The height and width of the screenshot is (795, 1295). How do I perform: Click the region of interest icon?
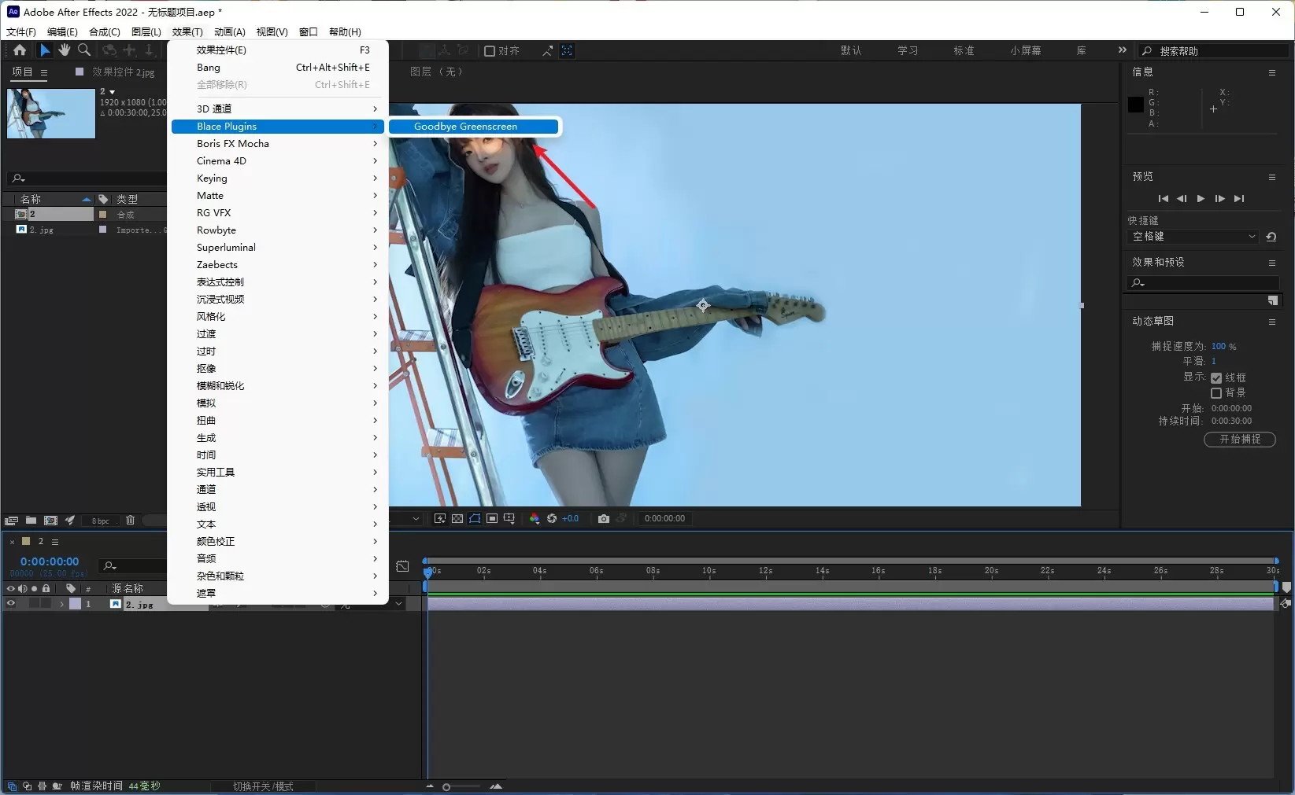(492, 518)
